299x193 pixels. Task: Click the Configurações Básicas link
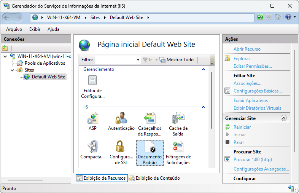[258, 91]
